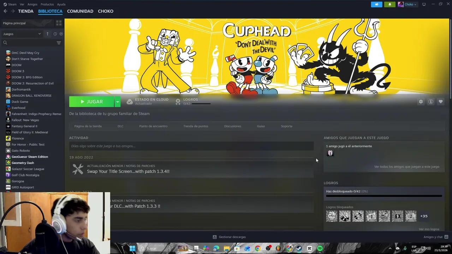Click the Duck Game icon

click(8, 102)
